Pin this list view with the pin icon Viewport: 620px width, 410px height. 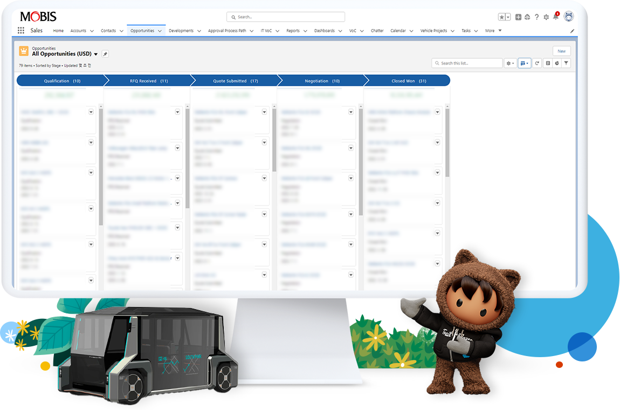(x=105, y=54)
